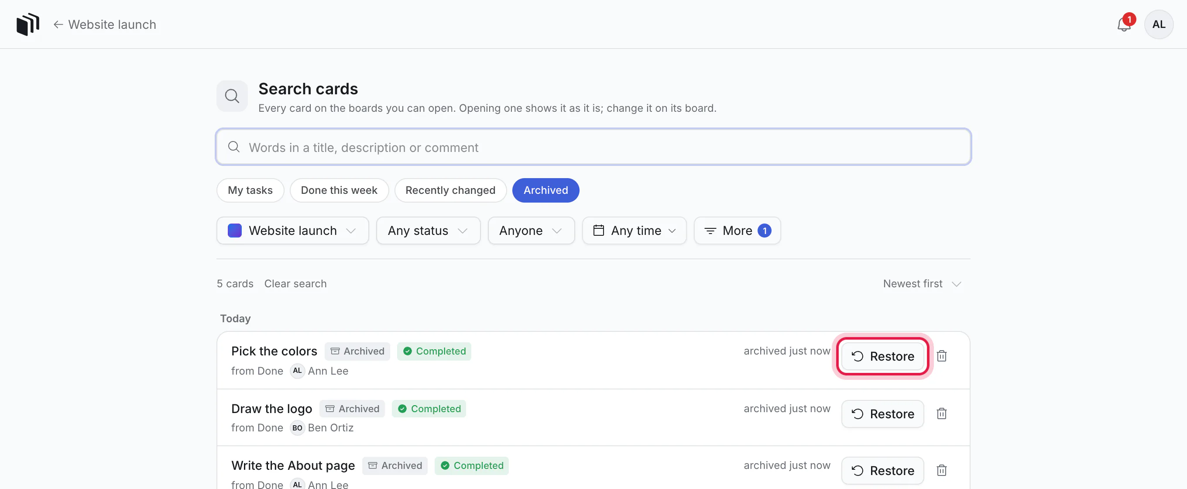This screenshot has width=1187, height=489.
Task: Open the notifications bell
Action: [1124, 24]
